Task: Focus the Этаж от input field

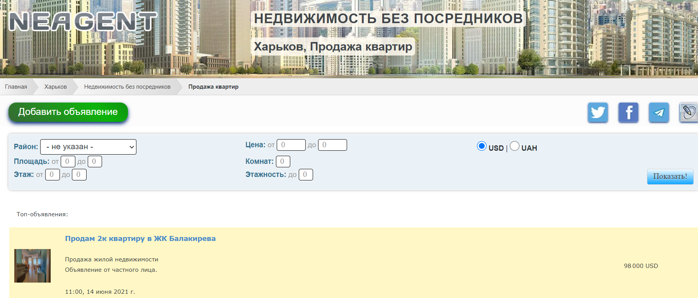Action: [x=52, y=175]
